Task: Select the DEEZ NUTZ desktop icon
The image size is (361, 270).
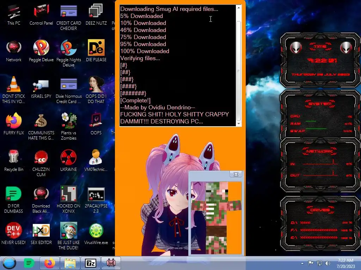Action: (x=96, y=14)
